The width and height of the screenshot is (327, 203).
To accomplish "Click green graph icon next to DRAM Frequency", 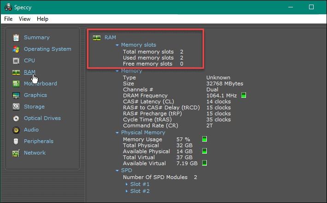I will pyautogui.click(x=244, y=95).
